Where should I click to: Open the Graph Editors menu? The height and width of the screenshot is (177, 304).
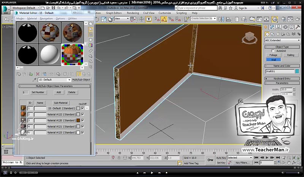[114, 13]
